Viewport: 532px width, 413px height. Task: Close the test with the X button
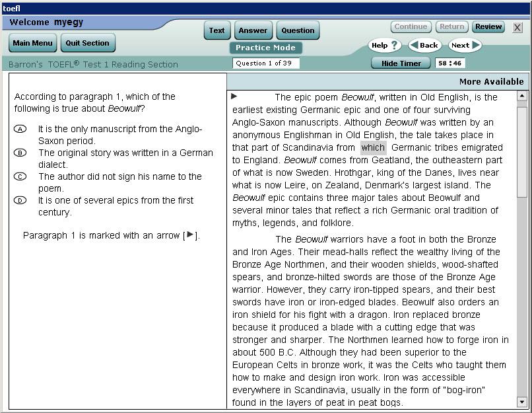point(517,28)
